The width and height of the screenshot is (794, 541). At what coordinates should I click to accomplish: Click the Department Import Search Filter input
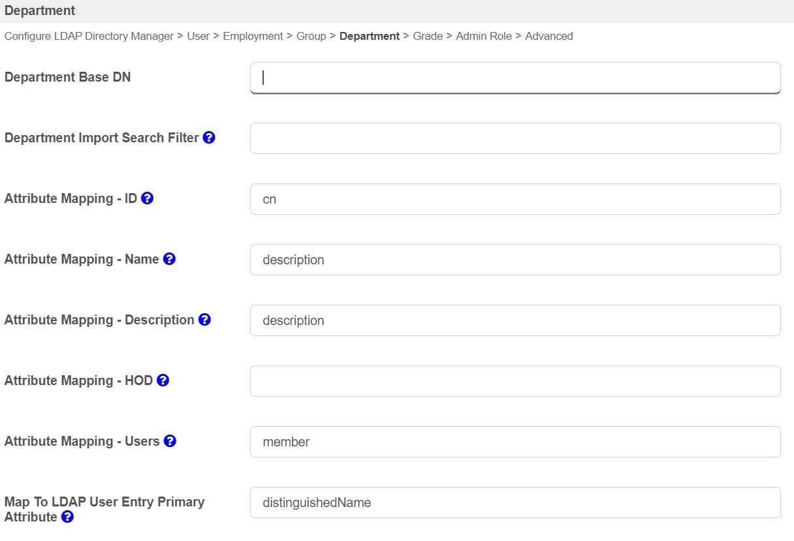(515, 138)
